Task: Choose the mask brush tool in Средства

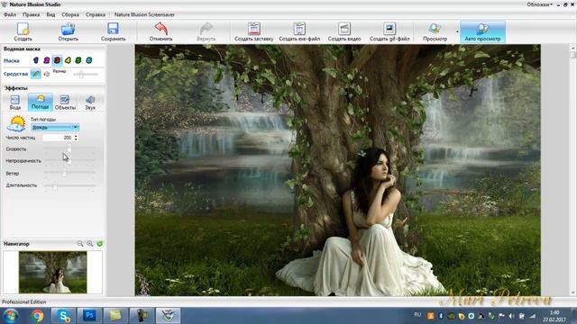Action: [x=36, y=74]
